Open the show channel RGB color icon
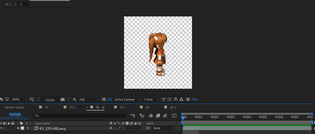 click(74, 99)
